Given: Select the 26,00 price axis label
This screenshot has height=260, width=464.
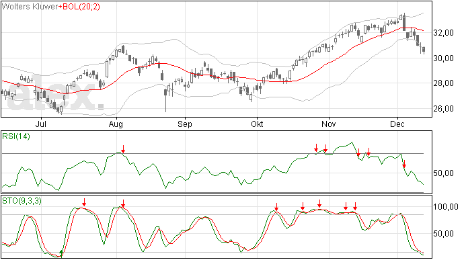Looking at the screenshot, I should (443, 109).
